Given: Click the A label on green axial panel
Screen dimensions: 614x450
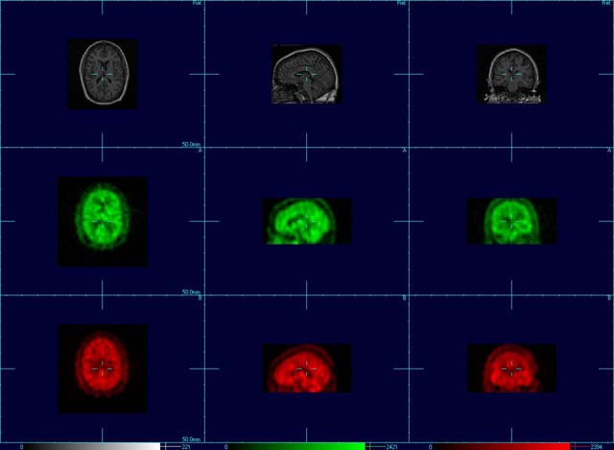Looking at the screenshot, I should click(x=200, y=151).
